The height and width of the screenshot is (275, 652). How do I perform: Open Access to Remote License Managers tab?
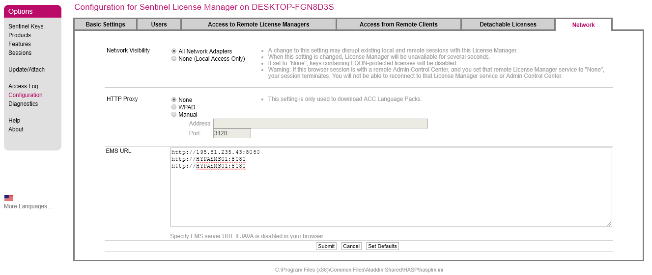(258, 25)
